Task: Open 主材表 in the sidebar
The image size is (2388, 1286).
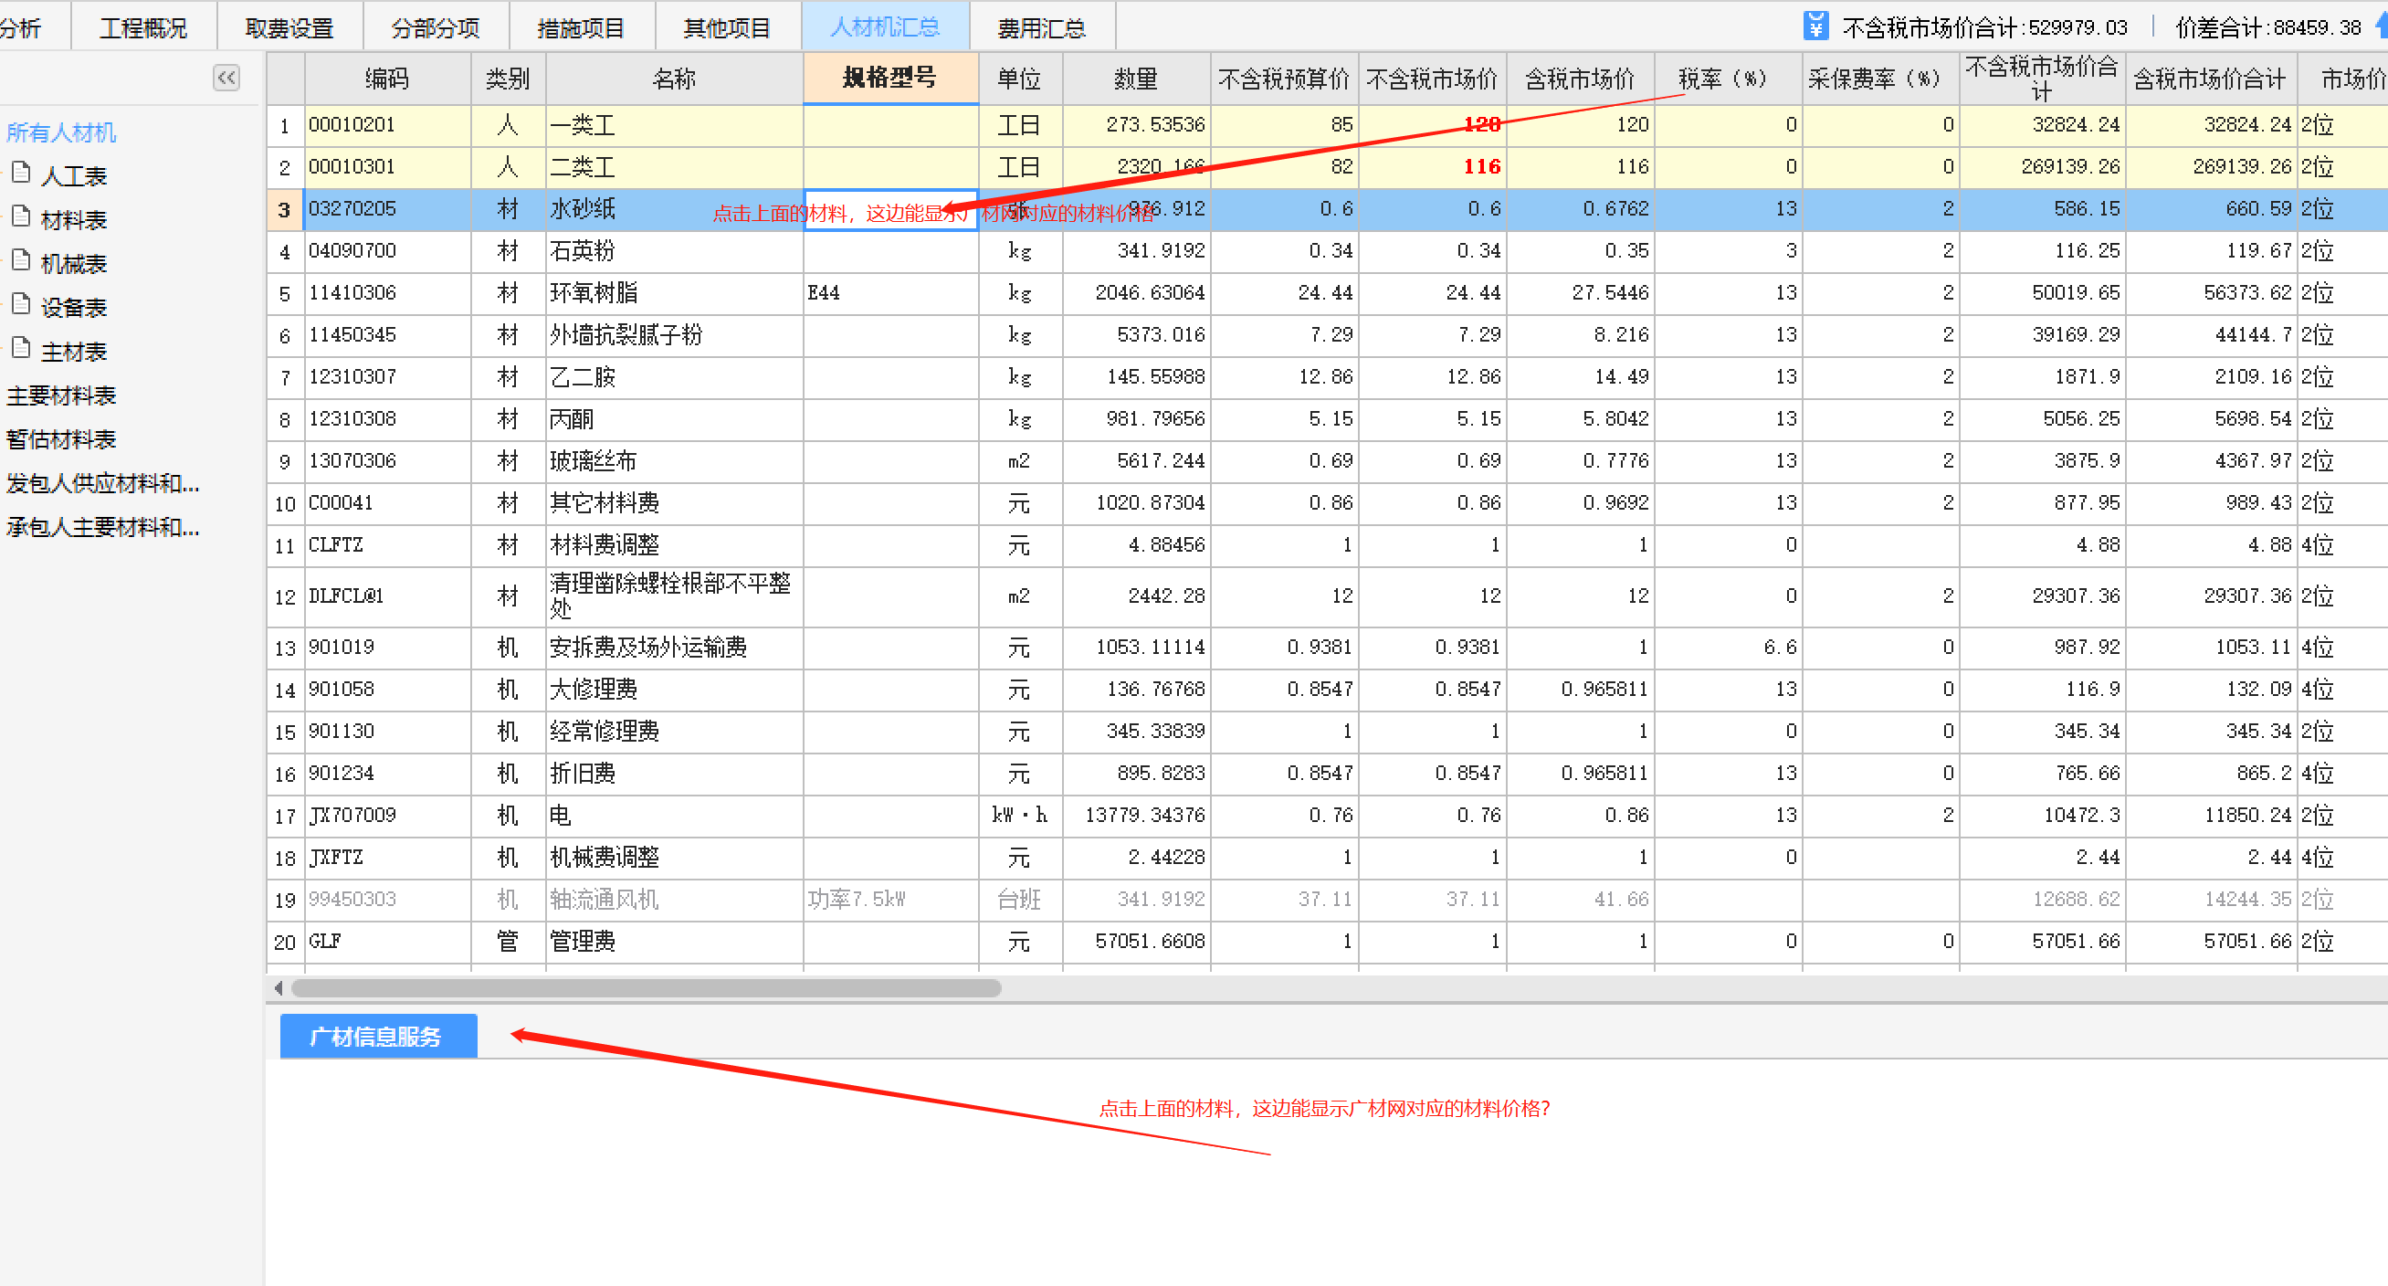Action: (74, 352)
